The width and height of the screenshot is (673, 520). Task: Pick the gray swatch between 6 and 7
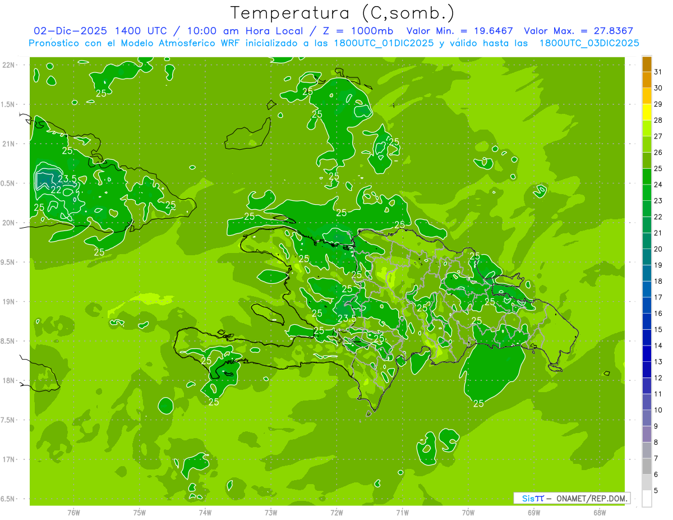(647, 466)
